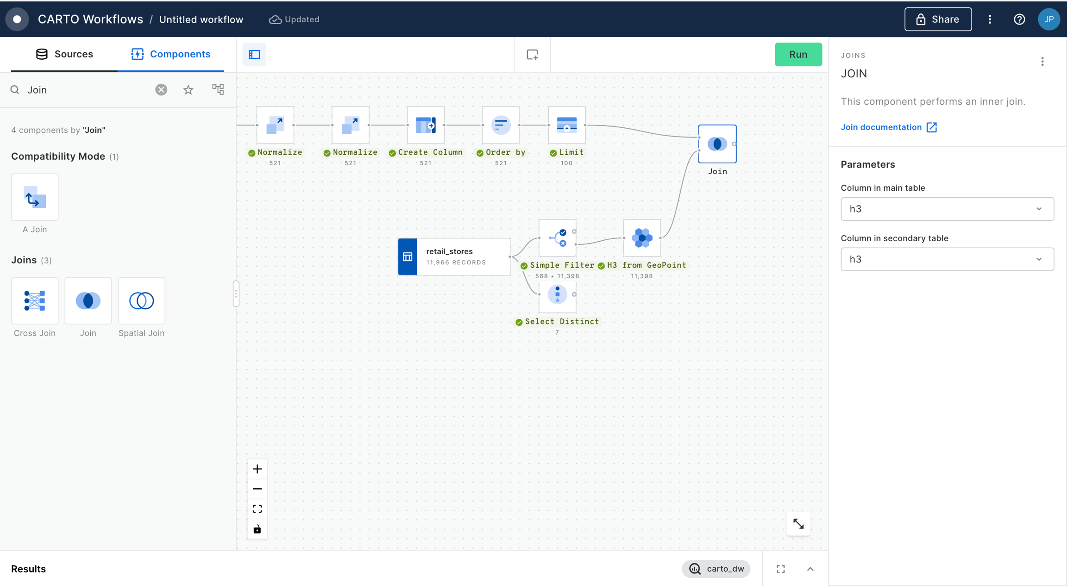
Task: Toggle favorites filter star
Action: pyautogui.click(x=188, y=90)
